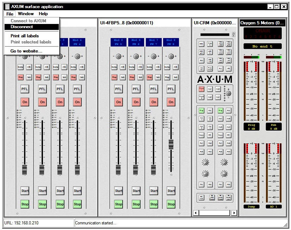291x230 pixels.
Task: Click the AD 1 meter label
Action: coord(273,206)
